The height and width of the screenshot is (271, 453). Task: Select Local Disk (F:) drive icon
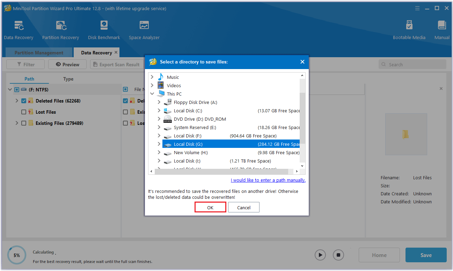pyautogui.click(x=168, y=136)
